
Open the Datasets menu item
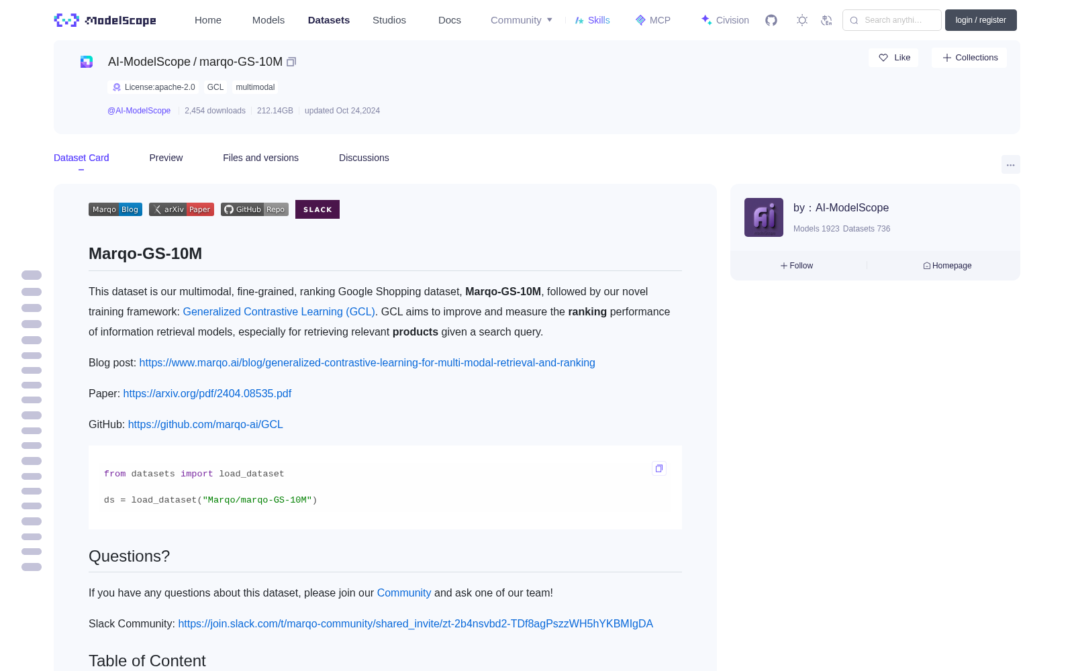[x=329, y=20]
